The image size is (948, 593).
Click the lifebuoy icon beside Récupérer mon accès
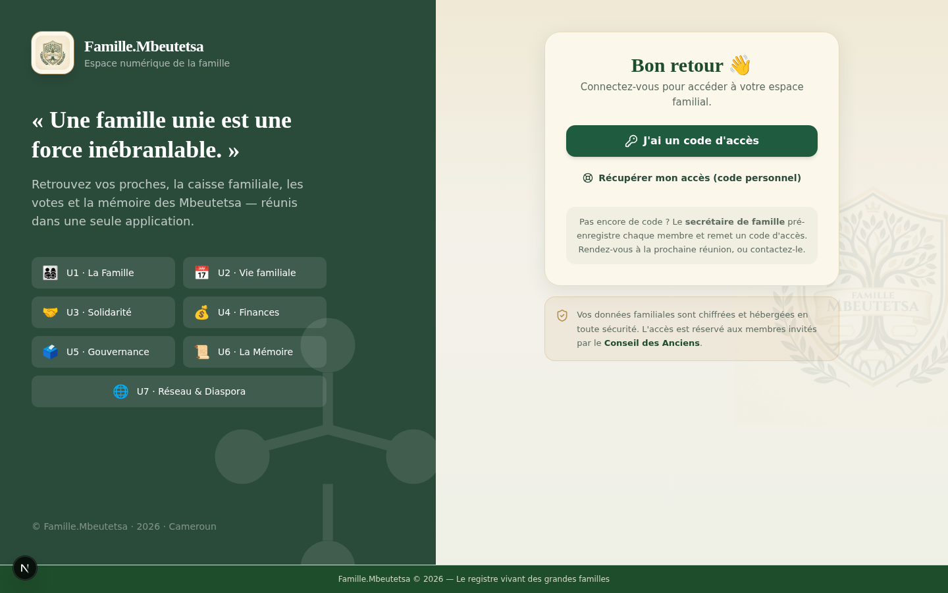(x=588, y=178)
